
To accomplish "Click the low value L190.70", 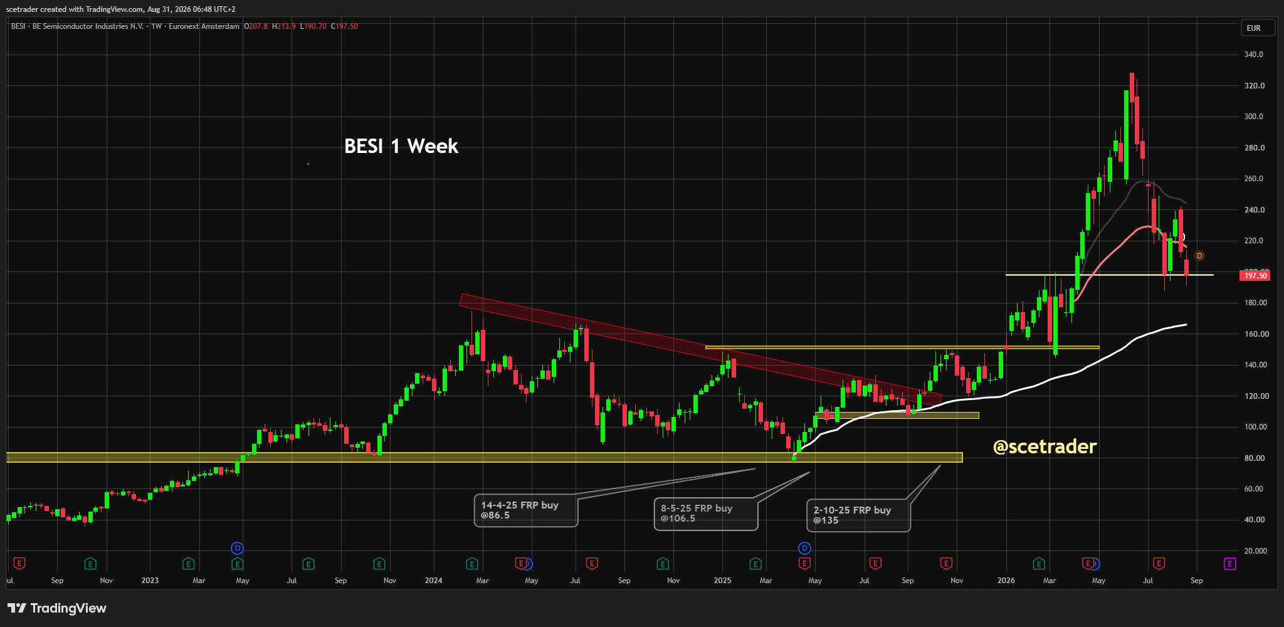I will 313,26.
